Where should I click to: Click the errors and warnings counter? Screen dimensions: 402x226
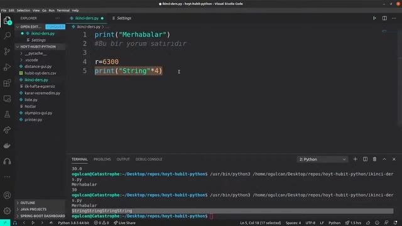101,223
